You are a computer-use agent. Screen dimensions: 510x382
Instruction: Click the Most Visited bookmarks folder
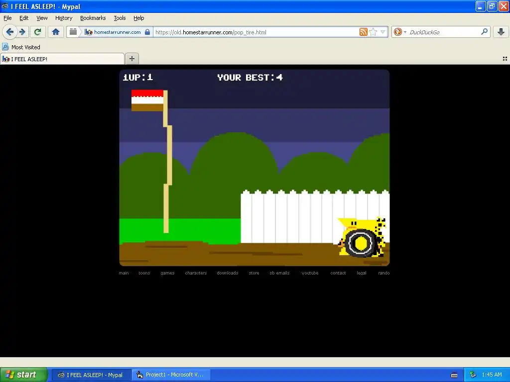point(21,47)
